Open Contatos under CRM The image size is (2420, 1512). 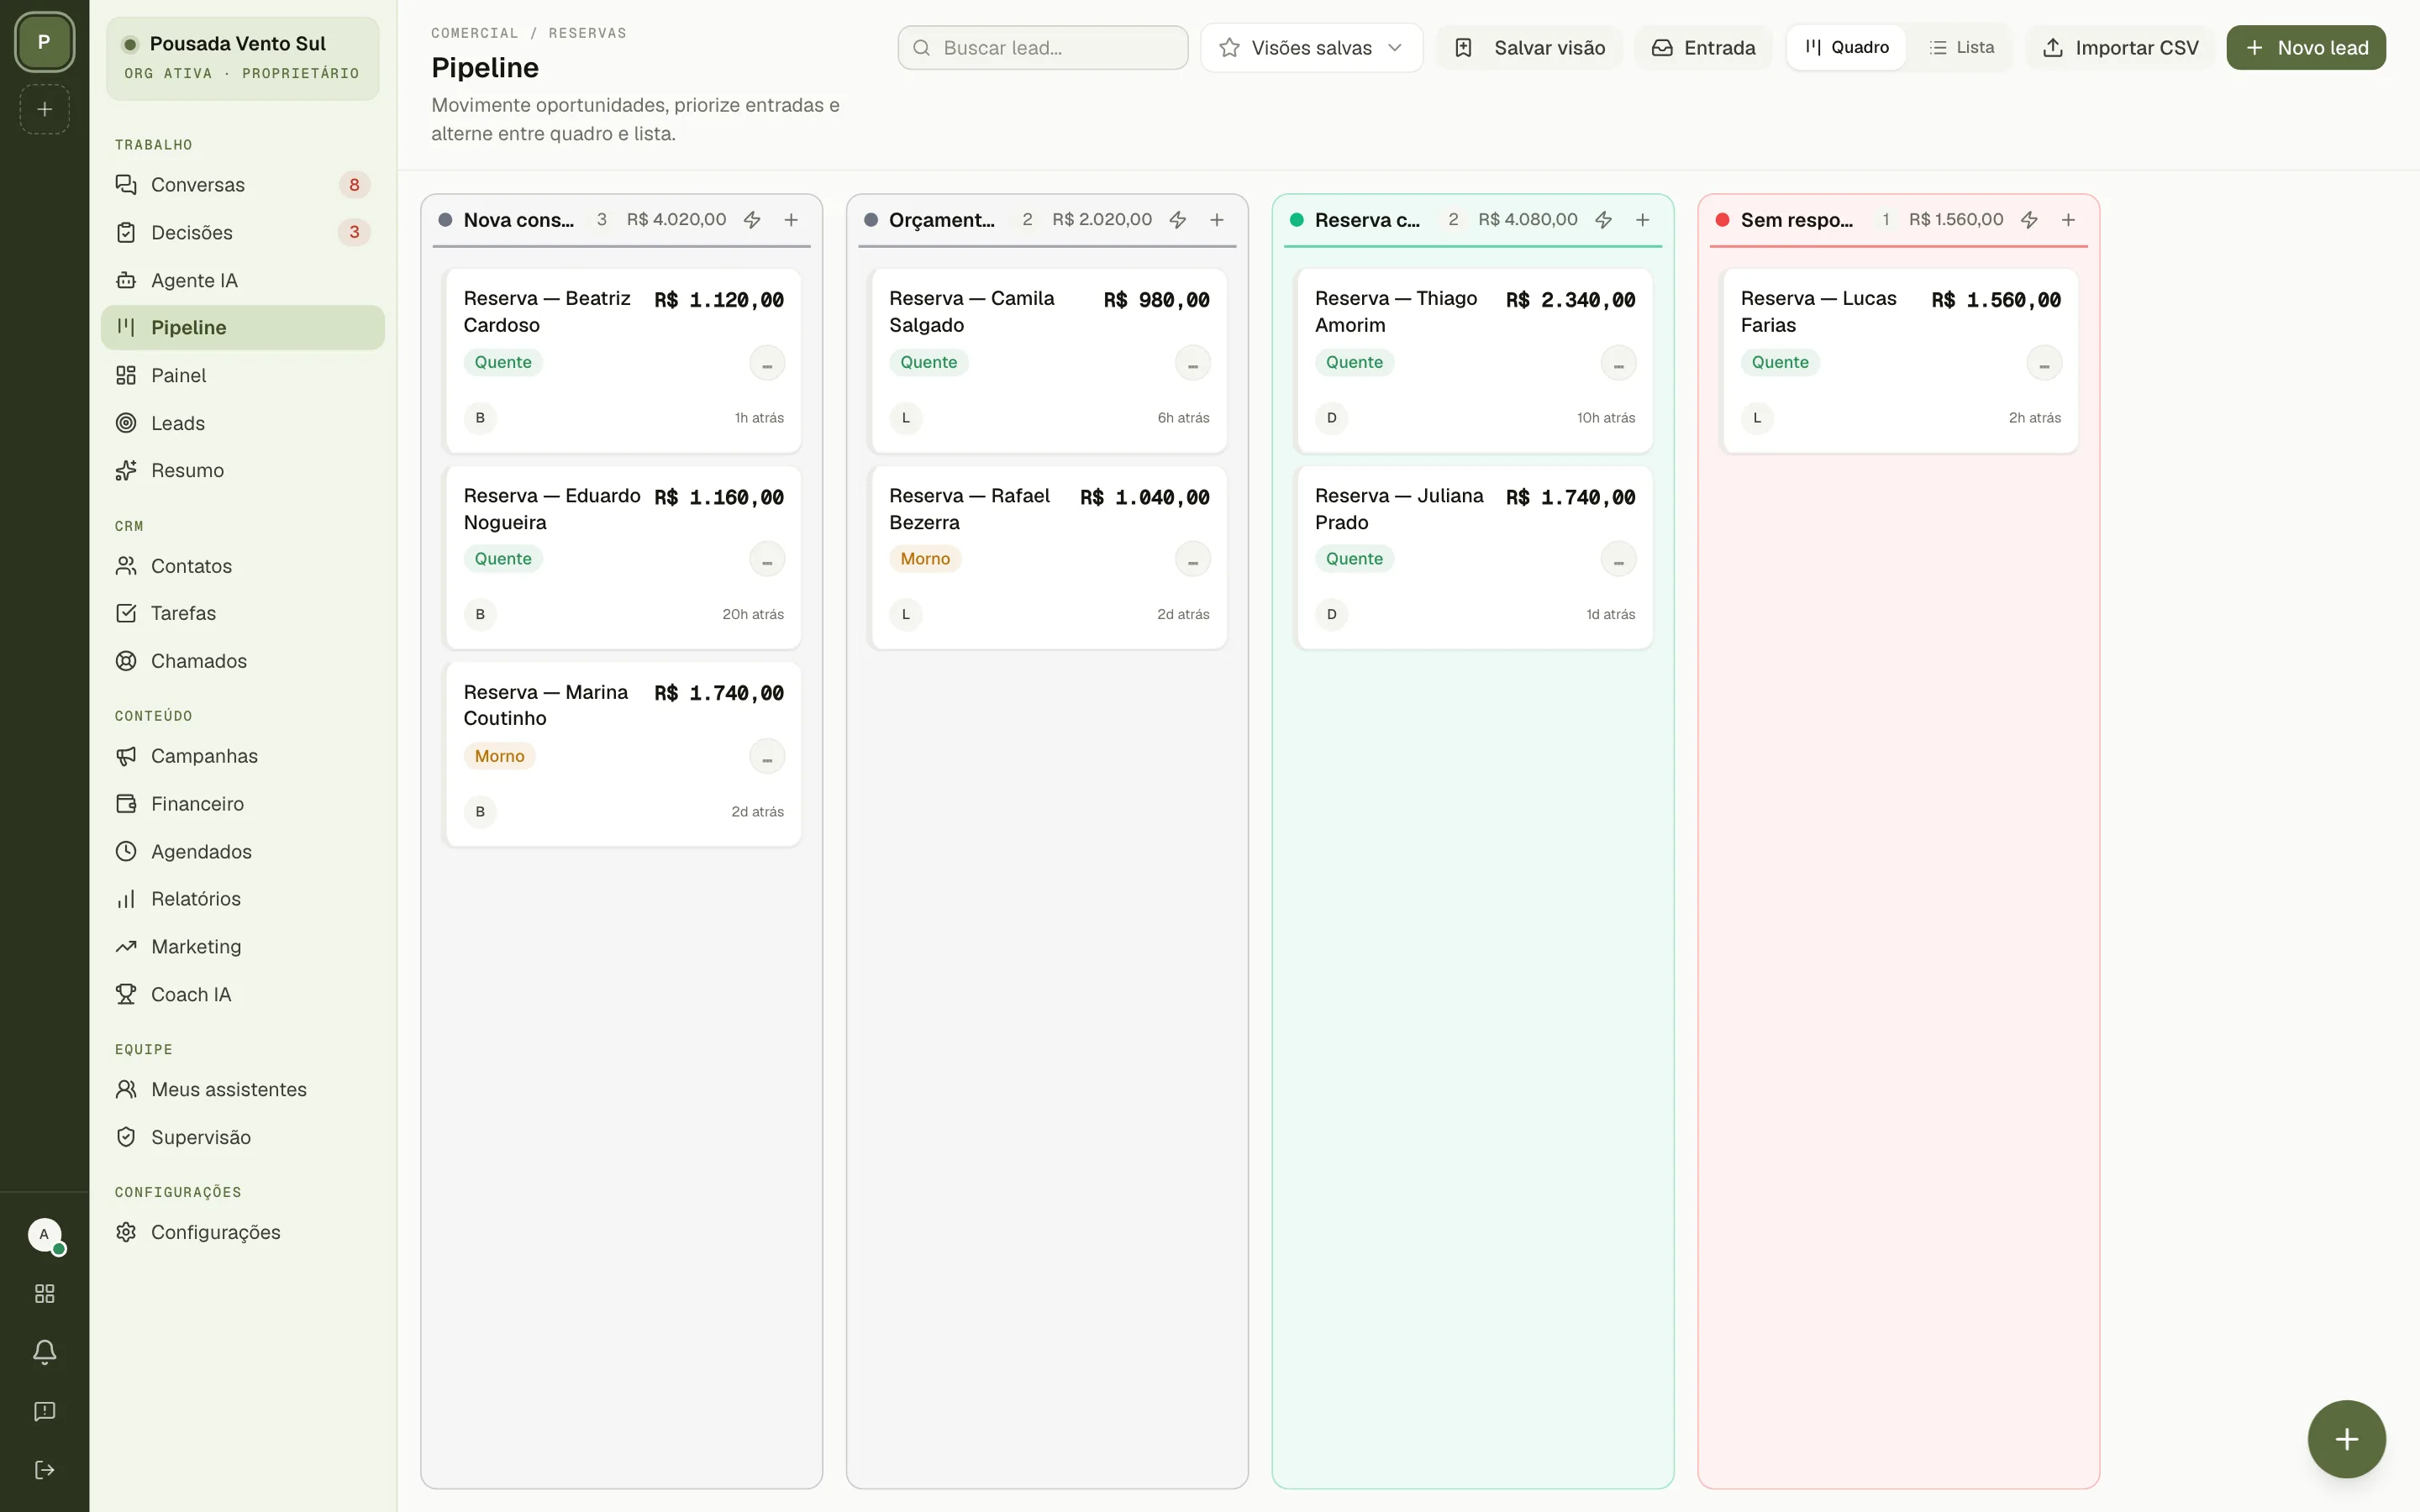coord(242,566)
